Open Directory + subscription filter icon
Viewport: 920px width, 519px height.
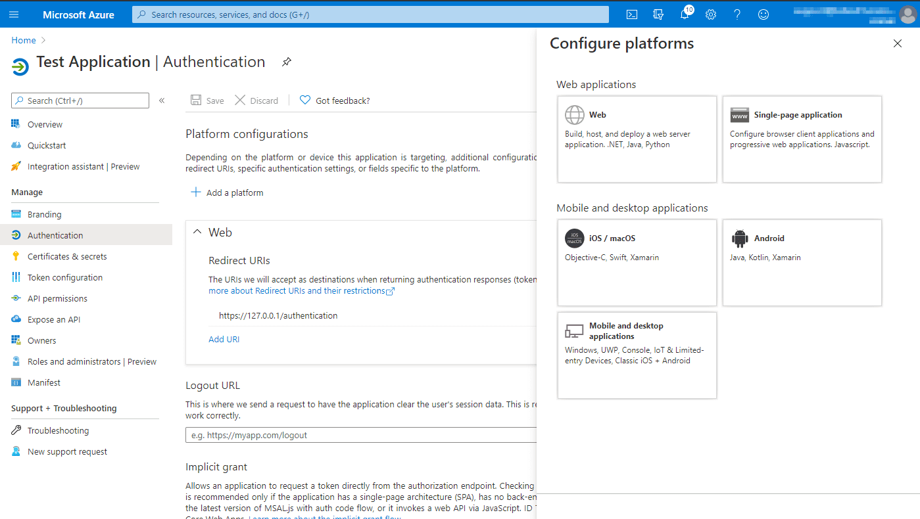[658, 14]
